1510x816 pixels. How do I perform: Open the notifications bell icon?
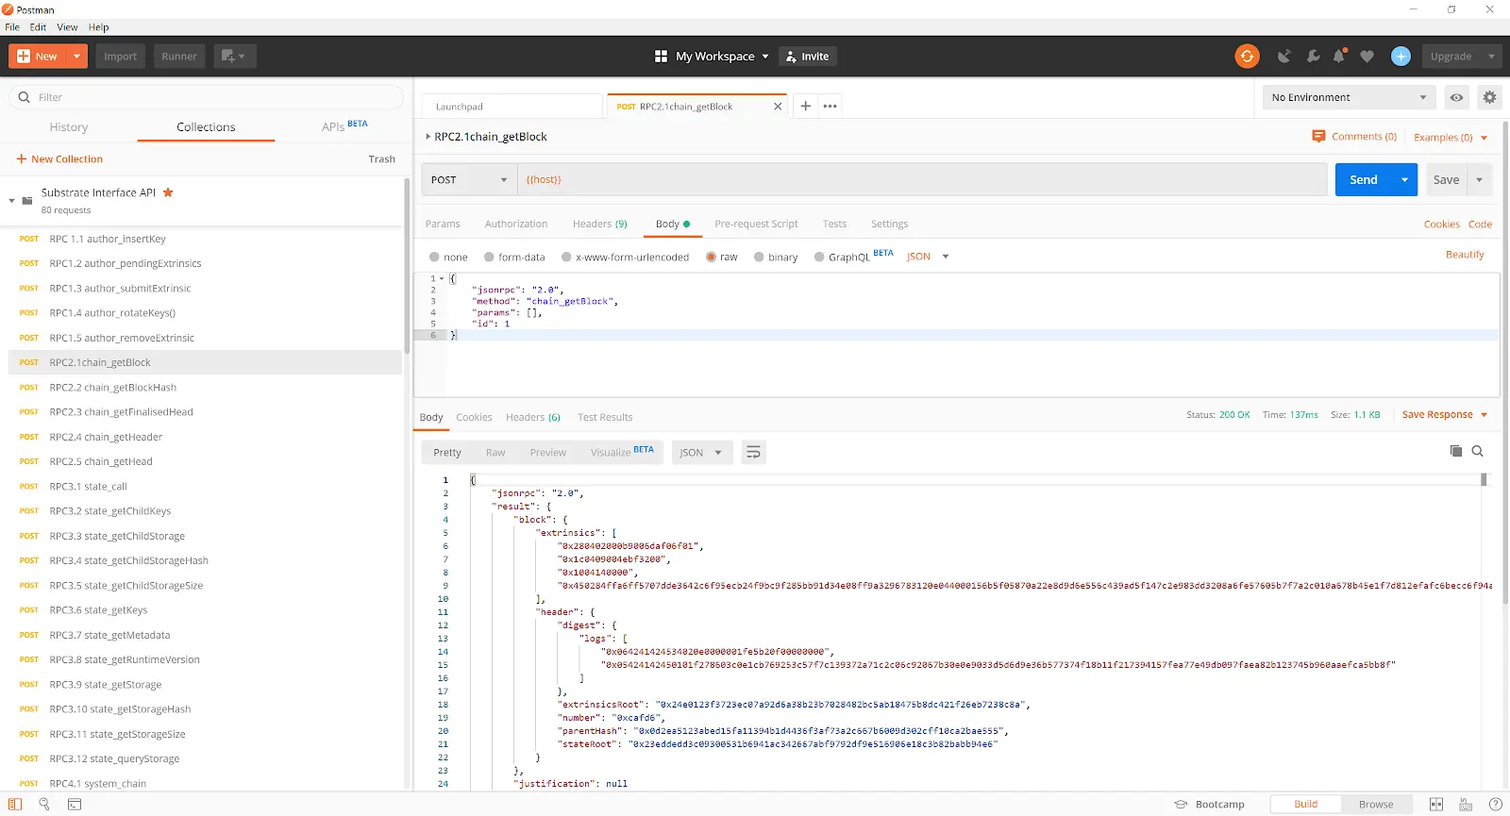(x=1339, y=57)
